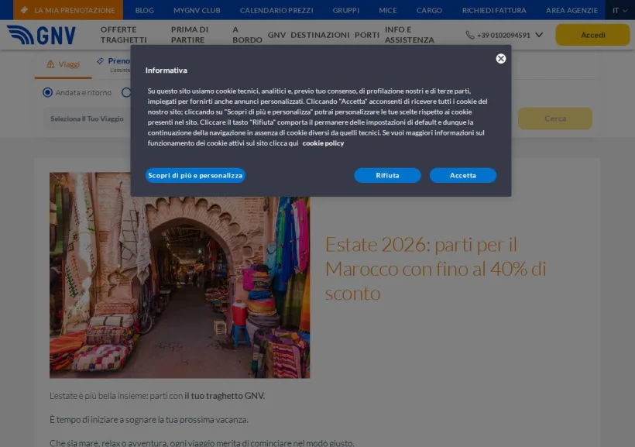Screen dimensions: 635x447
Task: Close the Informativa cookie dialog
Action: click(x=501, y=59)
